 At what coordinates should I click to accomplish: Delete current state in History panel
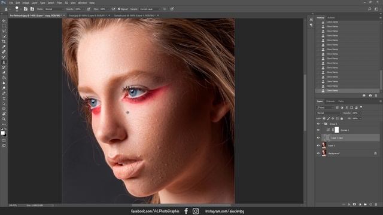pos(376,96)
